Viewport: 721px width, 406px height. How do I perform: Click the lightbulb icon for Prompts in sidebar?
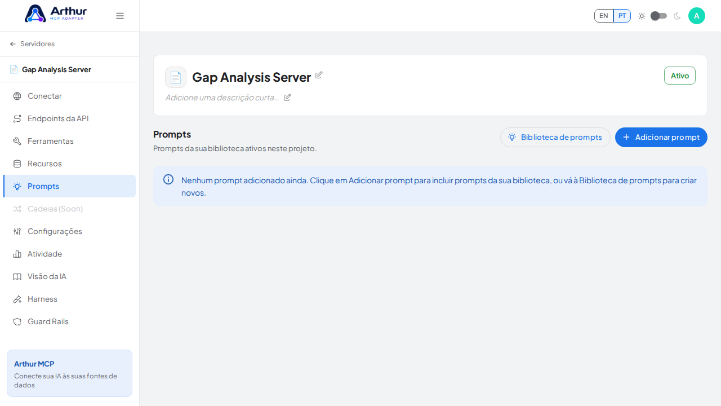coord(17,186)
